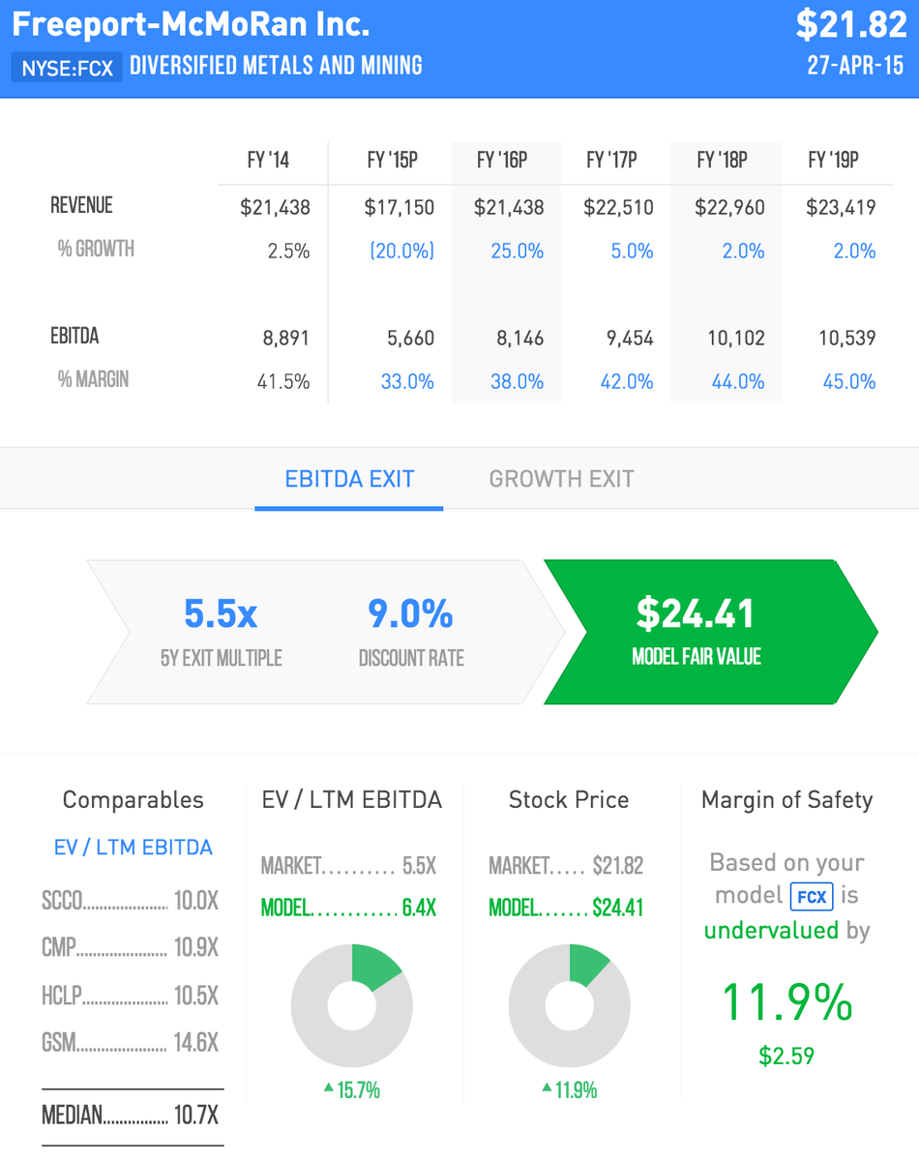This screenshot has height=1161, width=919.
Task: Click the large 11.9% margin of safety
Action: click(787, 1002)
